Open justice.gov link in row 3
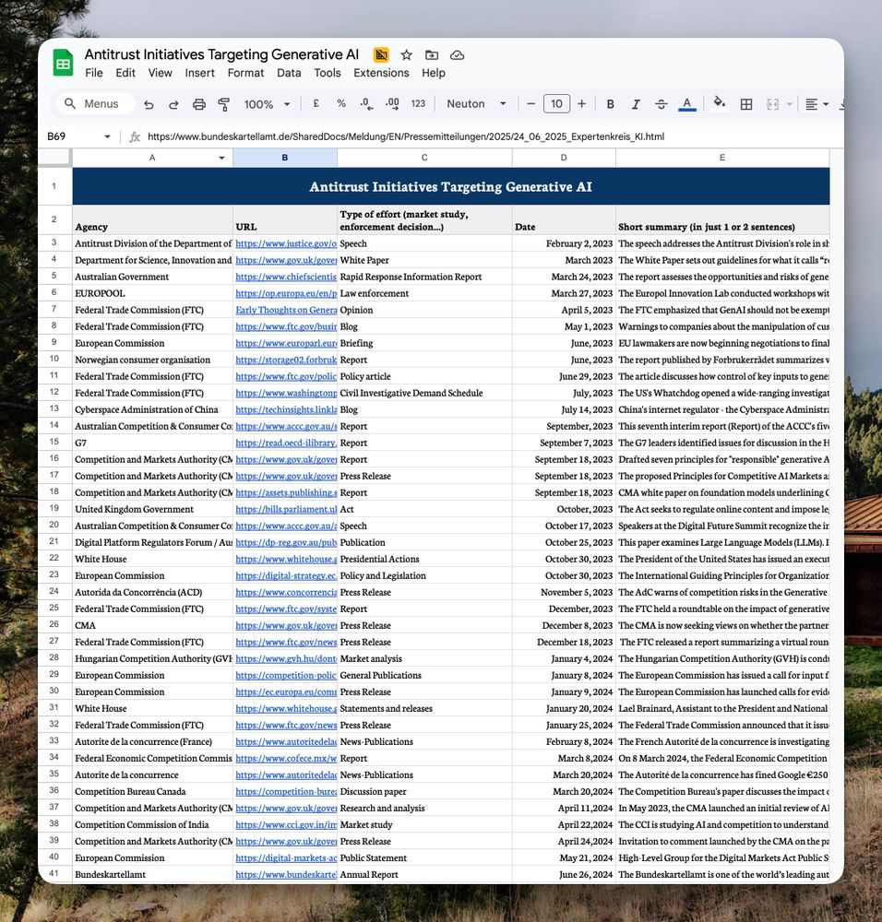 point(285,243)
